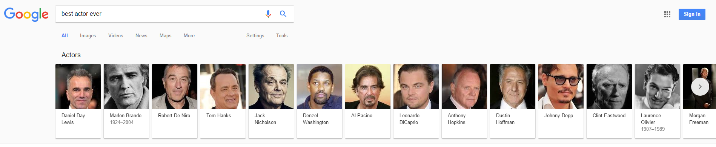Switch to the Images tab
Viewport: 716px width, 147px height.
[x=88, y=35]
